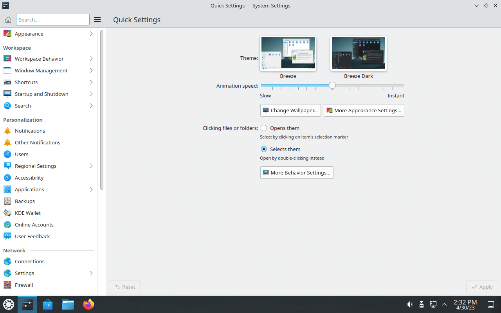Expand Search category chevron
This screenshot has width=501, height=313.
91,106
